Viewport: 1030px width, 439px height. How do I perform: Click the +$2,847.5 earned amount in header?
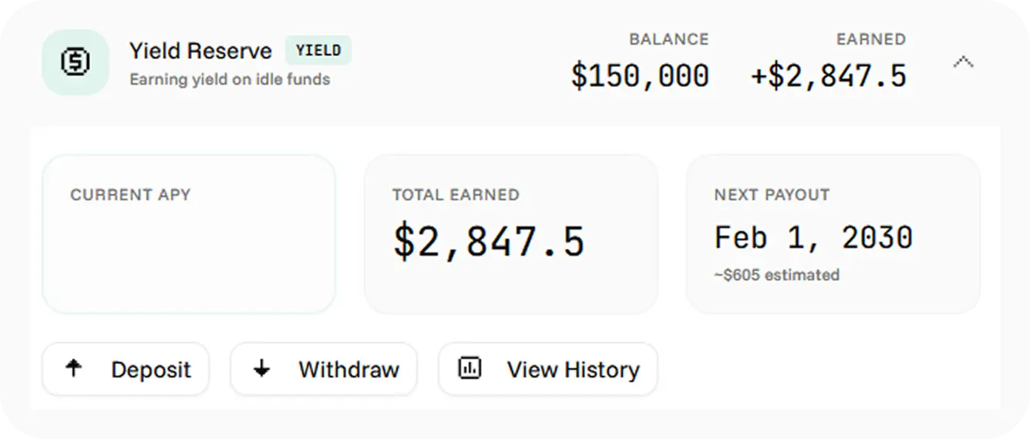829,75
